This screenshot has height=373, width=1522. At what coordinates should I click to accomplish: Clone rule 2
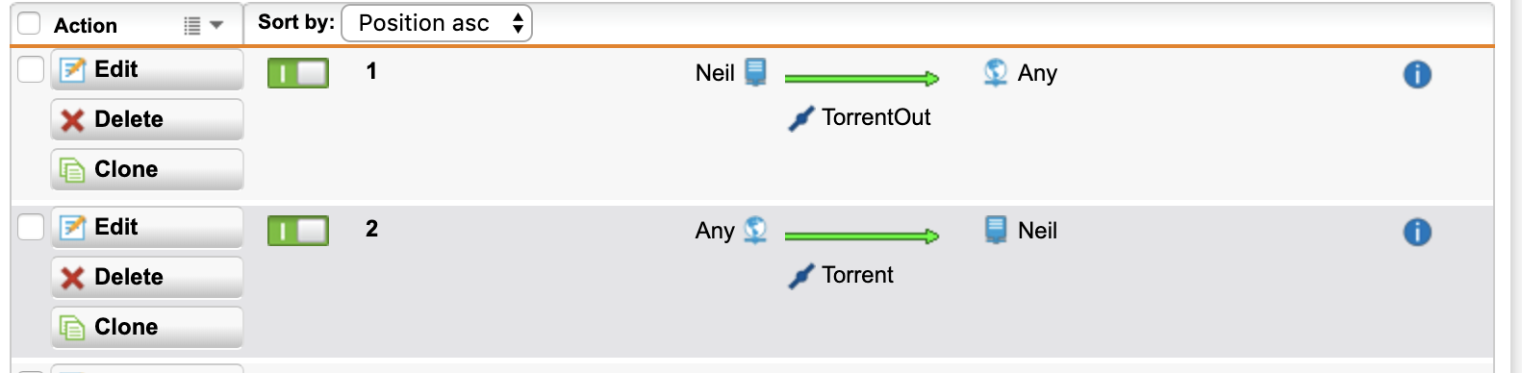point(147,327)
